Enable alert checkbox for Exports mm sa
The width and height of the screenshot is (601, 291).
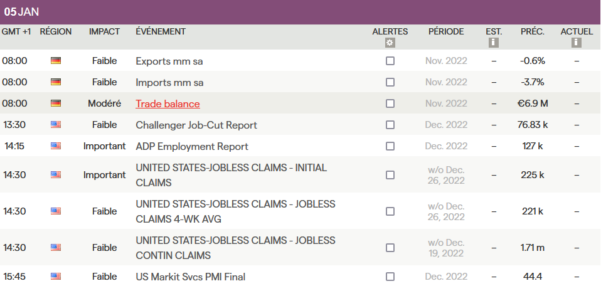[390, 61]
